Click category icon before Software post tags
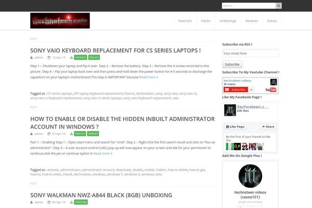312x208 pixels. tap(71, 134)
